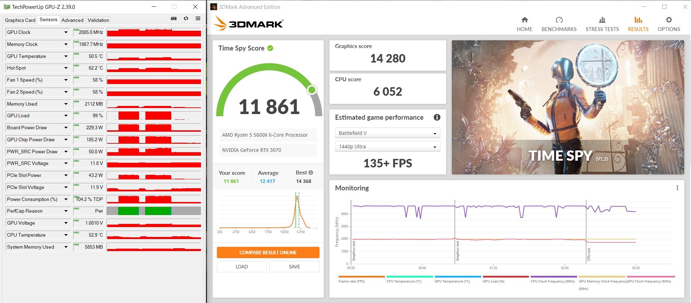
Task: Open the Options gear icon
Action: [x=669, y=20]
